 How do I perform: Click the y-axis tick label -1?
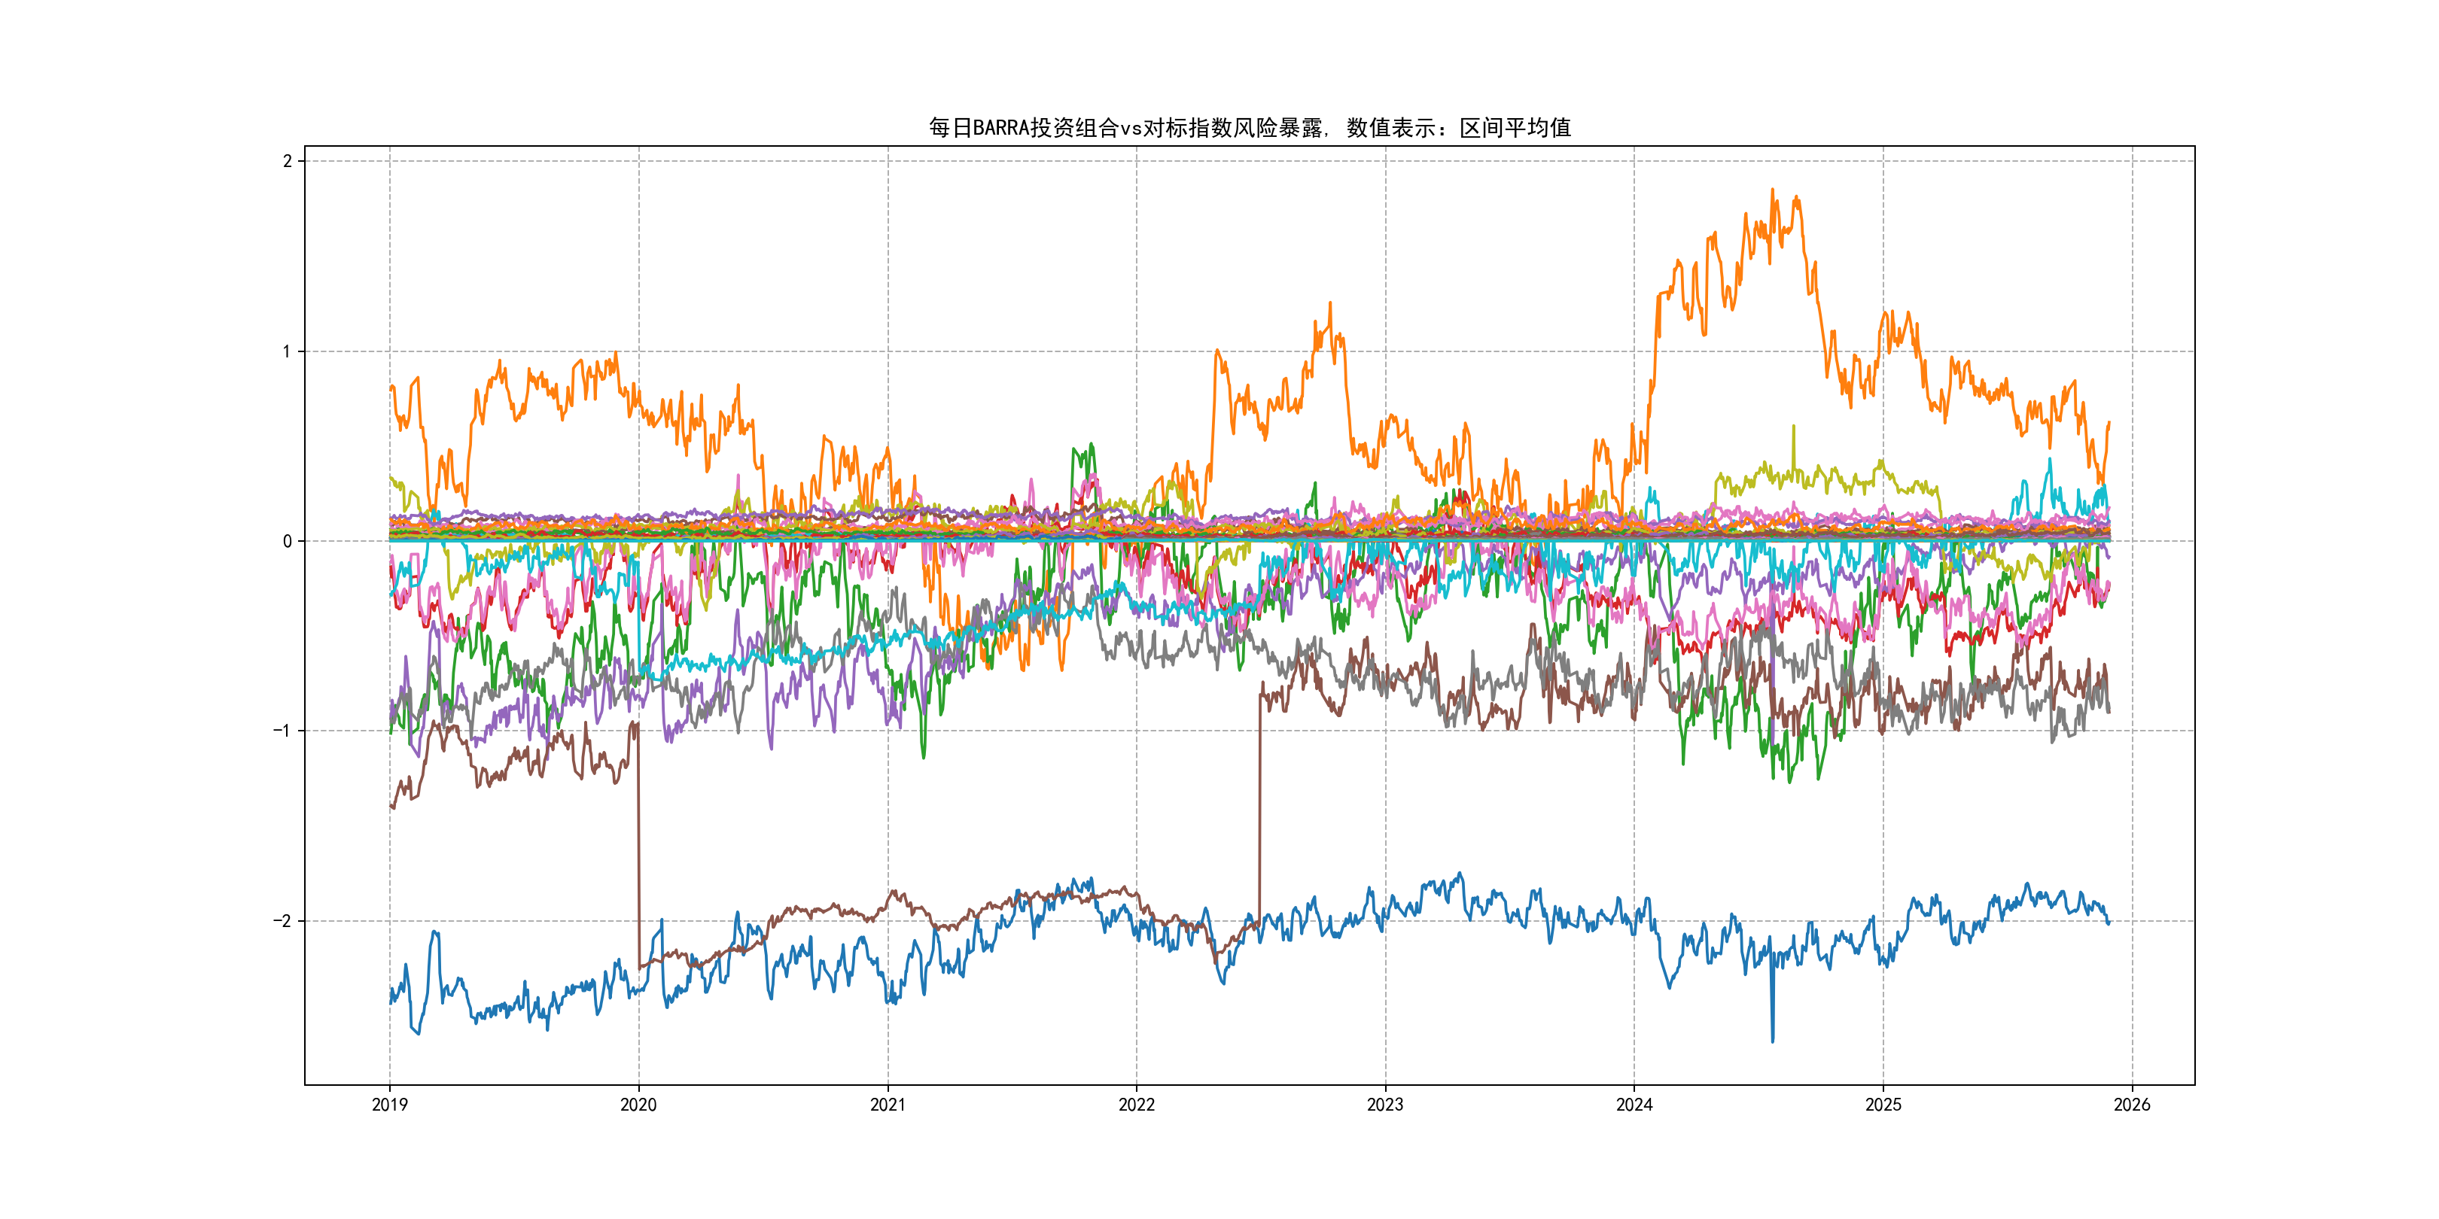tap(282, 731)
